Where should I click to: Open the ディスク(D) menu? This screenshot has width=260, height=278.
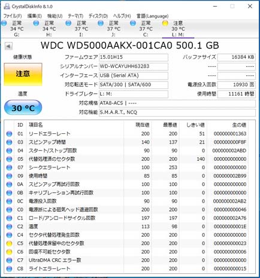click(98, 16)
